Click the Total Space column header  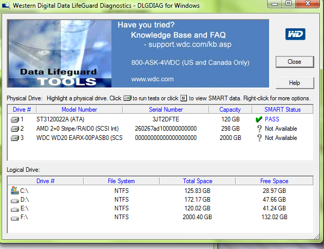(x=197, y=181)
